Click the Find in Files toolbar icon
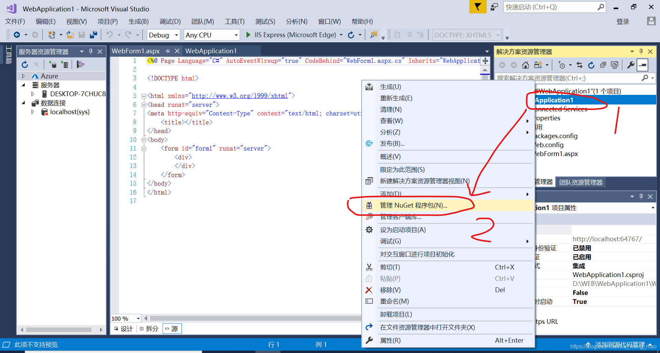Image resolution: width=660 pixels, height=353 pixels. click(x=374, y=35)
